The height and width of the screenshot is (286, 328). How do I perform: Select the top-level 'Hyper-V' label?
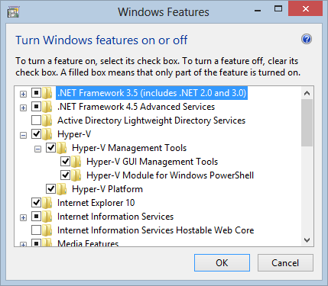(74, 134)
